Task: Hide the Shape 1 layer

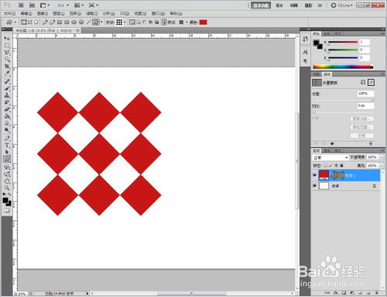Action: 314,175
